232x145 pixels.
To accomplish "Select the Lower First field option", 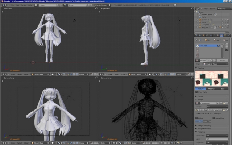I will coord(207,121).
